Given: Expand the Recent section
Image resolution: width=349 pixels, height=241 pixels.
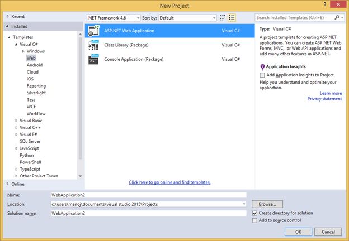Looking at the screenshot, I should (8, 16).
